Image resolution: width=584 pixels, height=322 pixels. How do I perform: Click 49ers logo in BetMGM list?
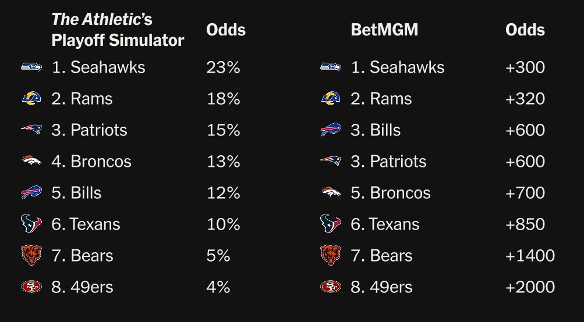click(331, 287)
